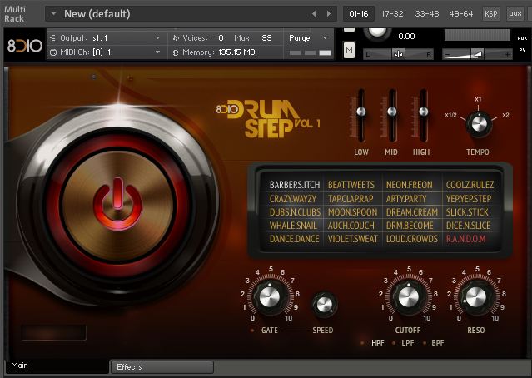This screenshot has width=532, height=378.
Task: Click the volume plus button
Action: pos(508,55)
